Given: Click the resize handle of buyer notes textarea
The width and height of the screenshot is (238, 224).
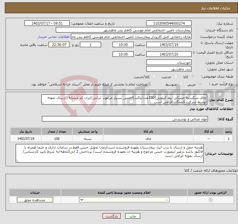Looking at the screenshot, I should (x=17, y=161).
